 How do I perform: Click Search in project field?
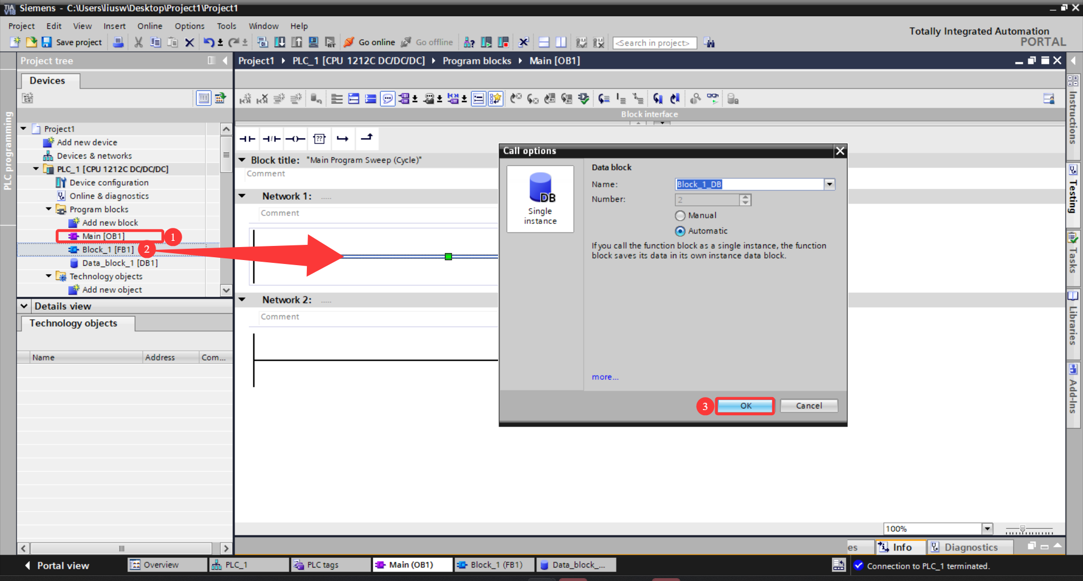[655, 43]
